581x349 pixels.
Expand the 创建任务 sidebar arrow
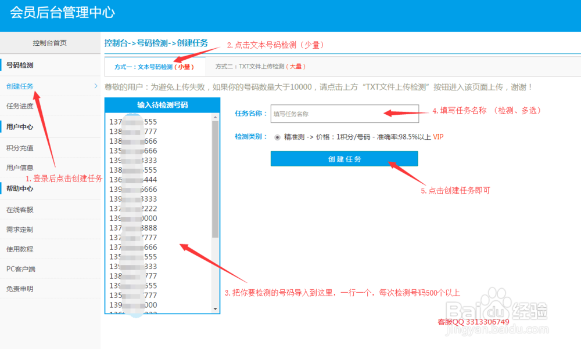click(96, 86)
